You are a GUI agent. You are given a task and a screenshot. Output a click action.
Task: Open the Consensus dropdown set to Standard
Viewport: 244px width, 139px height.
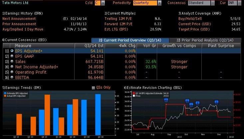point(201,3)
